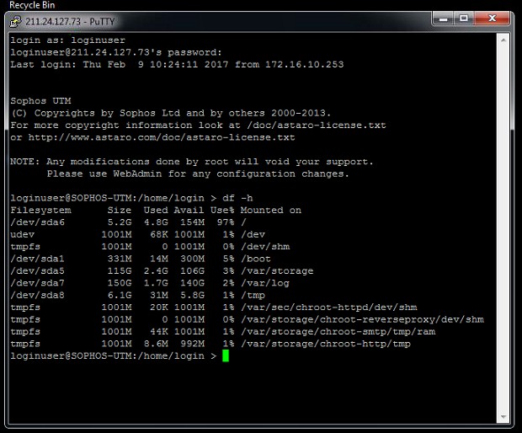The image size is (522, 433).
Task: Click the chroot-httpd/dev/shm mount path
Action: 329,307
